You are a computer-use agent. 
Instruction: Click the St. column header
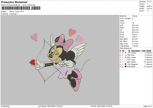(129, 51)
